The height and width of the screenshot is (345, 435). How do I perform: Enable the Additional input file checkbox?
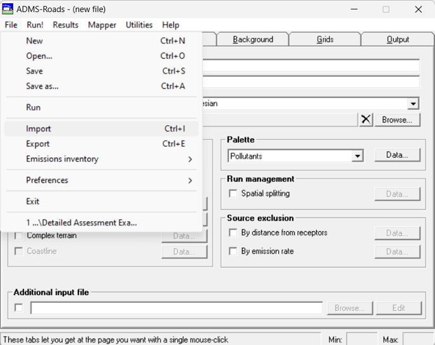[x=18, y=308]
